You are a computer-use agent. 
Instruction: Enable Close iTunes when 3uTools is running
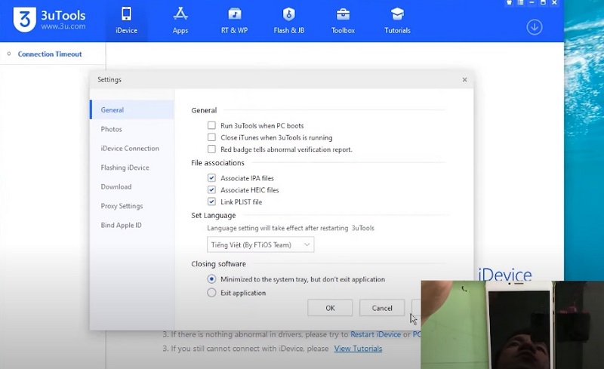tap(211, 137)
